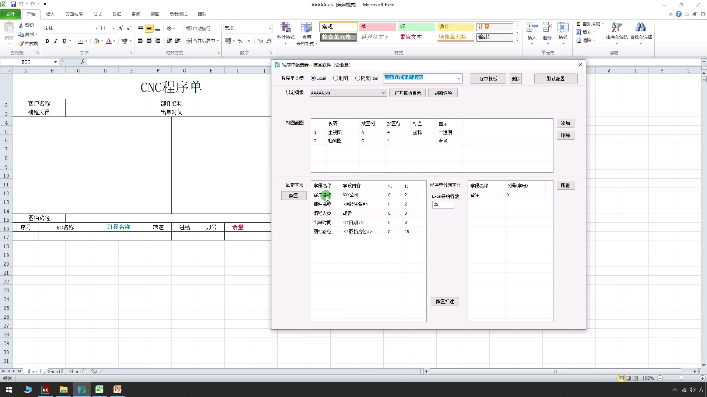The height and width of the screenshot is (397, 707).
Task: Apply the 差 (Bad) pink cell style
Action: [x=377, y=27]
